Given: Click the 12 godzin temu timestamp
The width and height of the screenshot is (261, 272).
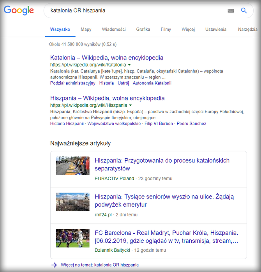Looking at the screenshot, I should click(150, 250).
